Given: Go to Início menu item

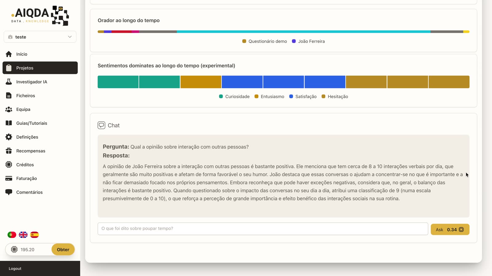Looking at the screenshot, I should (40, 54).
